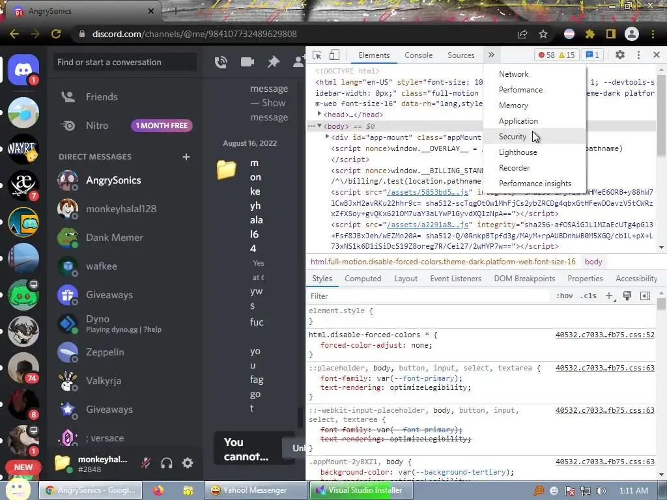Open Discord home direct messages icon
Viewport: 667px width, 500px height.
[x=23, y=69]
